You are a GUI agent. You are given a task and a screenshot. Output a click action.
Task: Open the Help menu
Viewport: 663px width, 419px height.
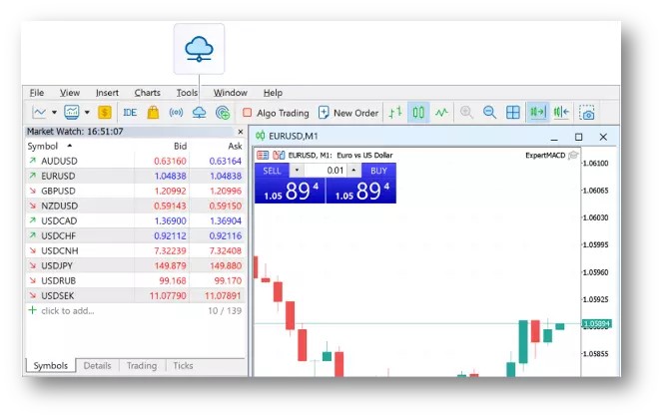[273, 93]
